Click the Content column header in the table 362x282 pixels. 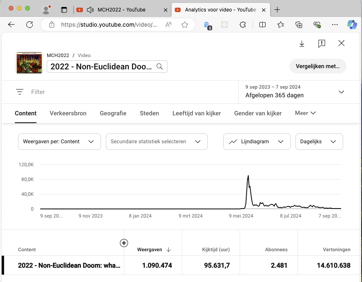tap(27, 250)
